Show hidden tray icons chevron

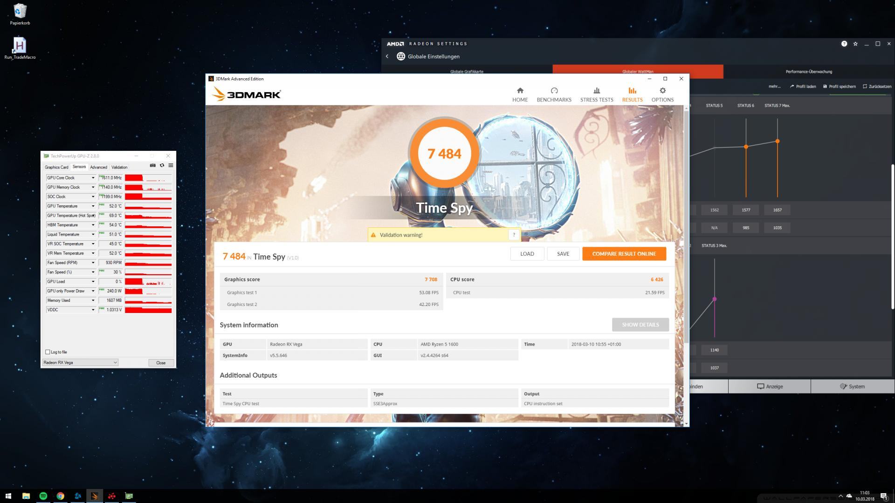[840, 496]
